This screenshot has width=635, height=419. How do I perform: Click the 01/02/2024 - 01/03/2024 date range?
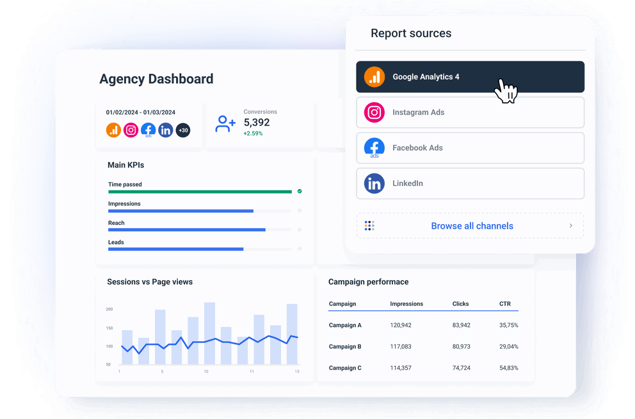141,112
